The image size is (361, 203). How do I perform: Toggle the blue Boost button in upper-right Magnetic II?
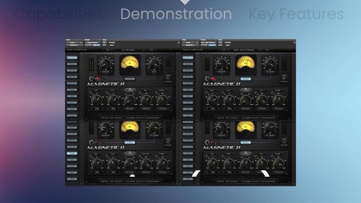pyautogui.click(x=246, y=79)
